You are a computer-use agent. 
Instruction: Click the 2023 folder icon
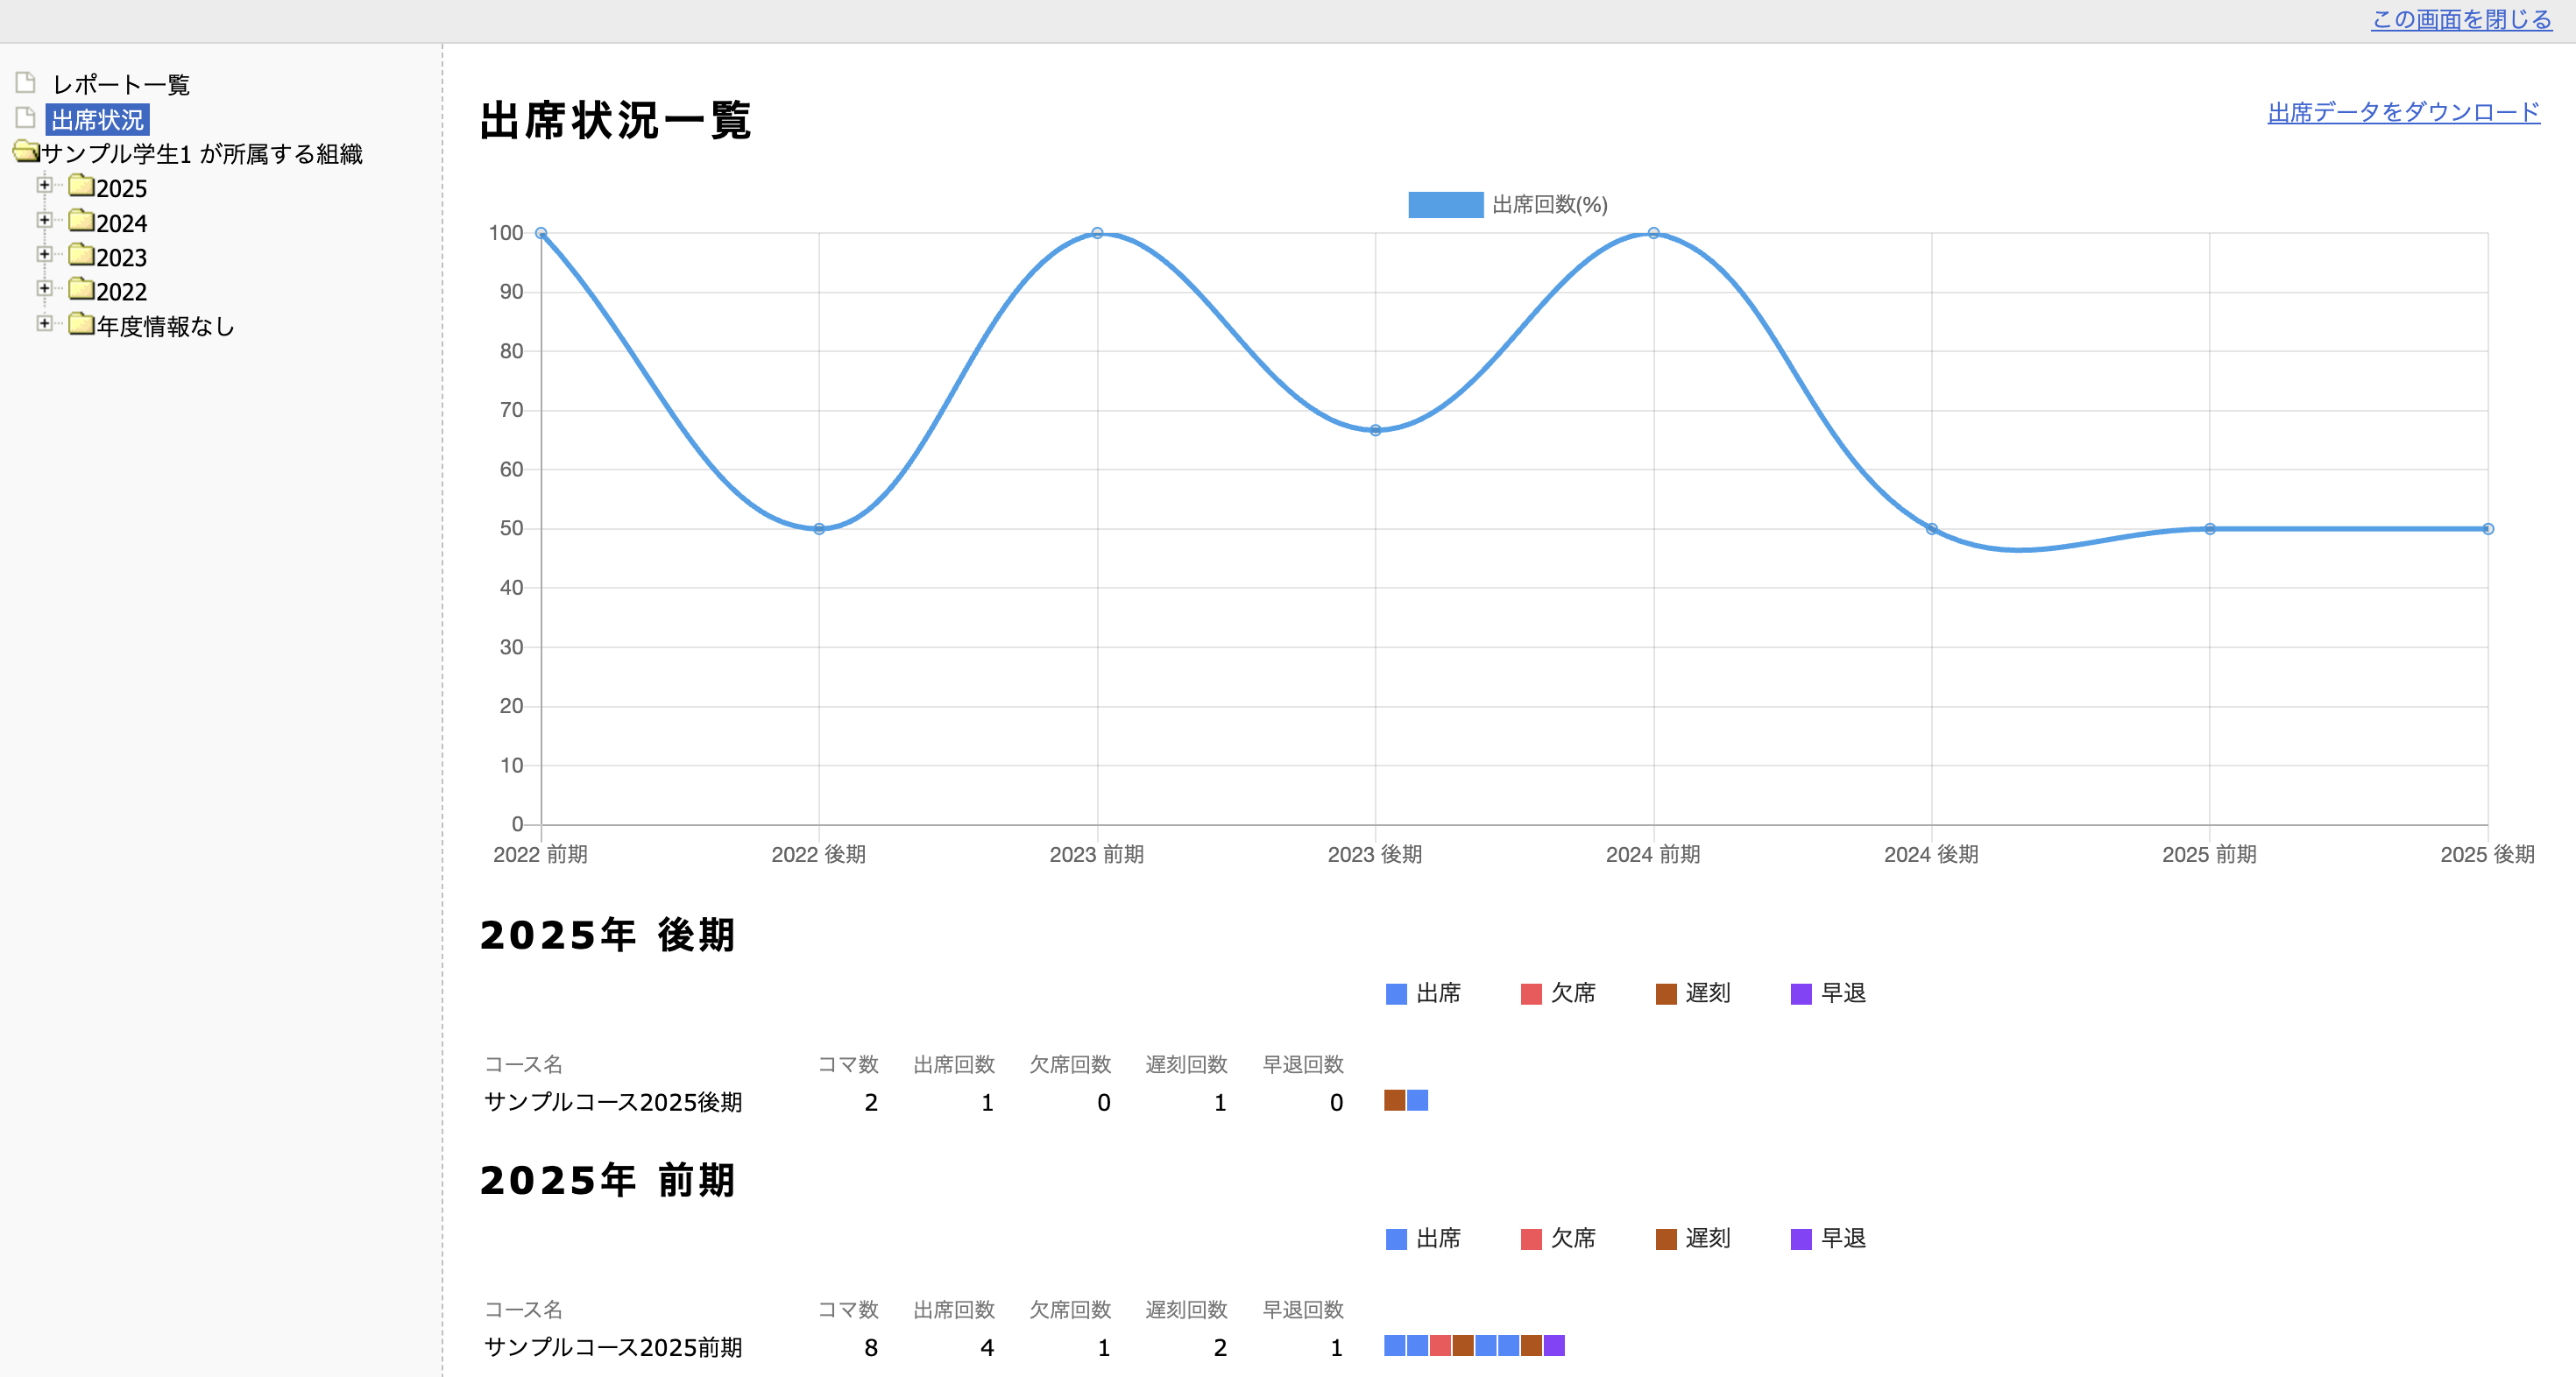point(81,255)
